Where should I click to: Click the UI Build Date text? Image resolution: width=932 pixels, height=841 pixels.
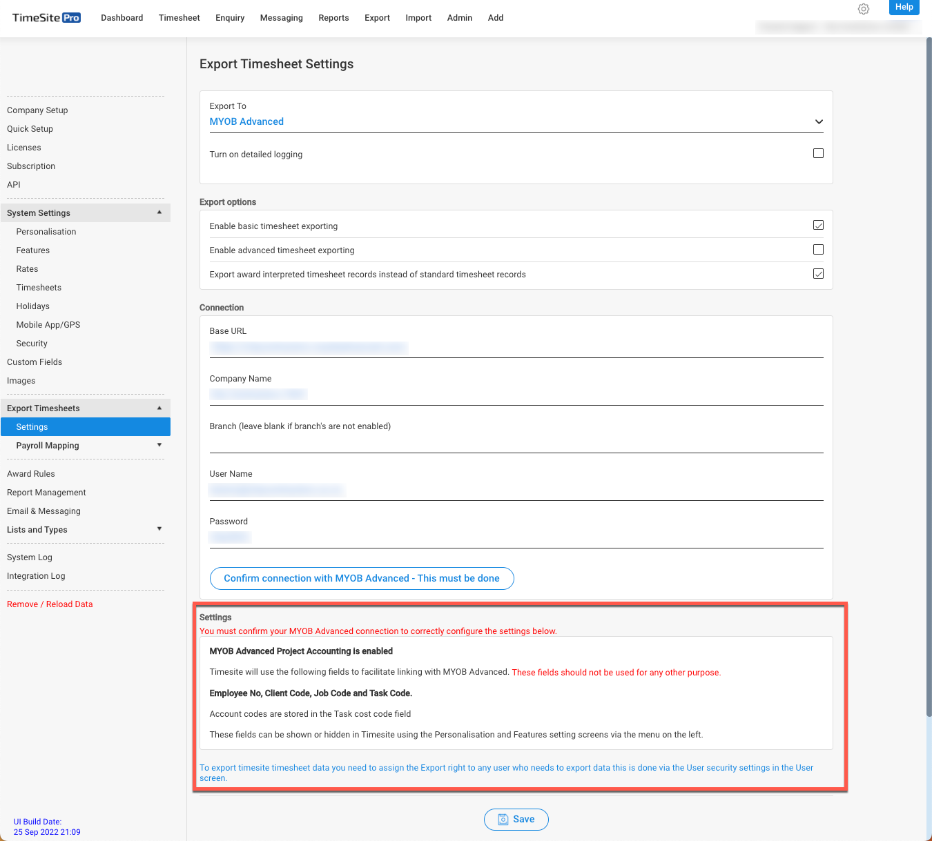coord(47,827)
